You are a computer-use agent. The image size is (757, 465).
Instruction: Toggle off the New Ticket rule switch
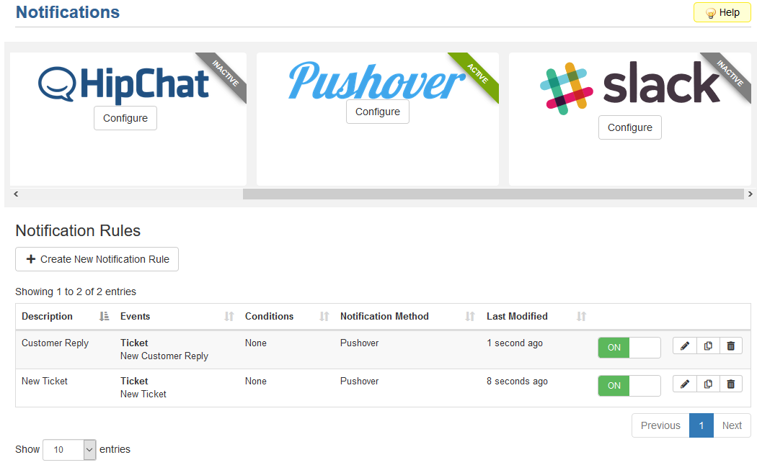pyautogui.click(x=629, y=386)
